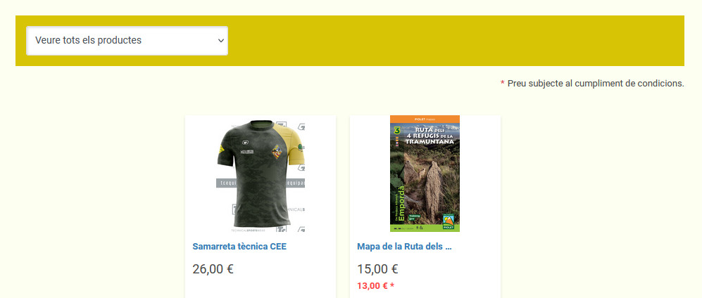Click the grey watermark strip across the shirt

coord(260,183)
